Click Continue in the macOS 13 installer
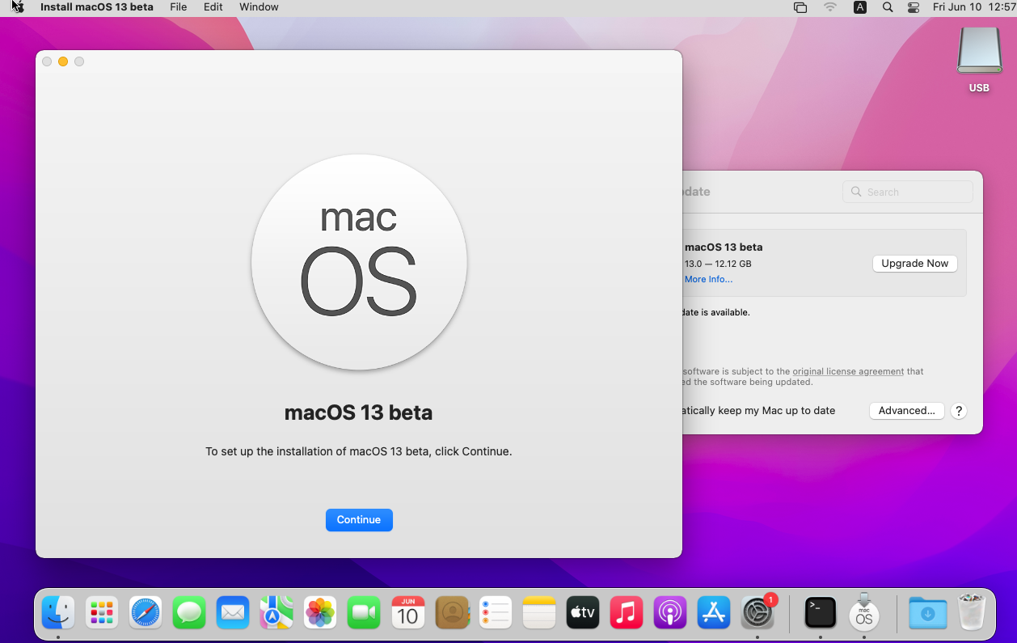 point(359,520)
